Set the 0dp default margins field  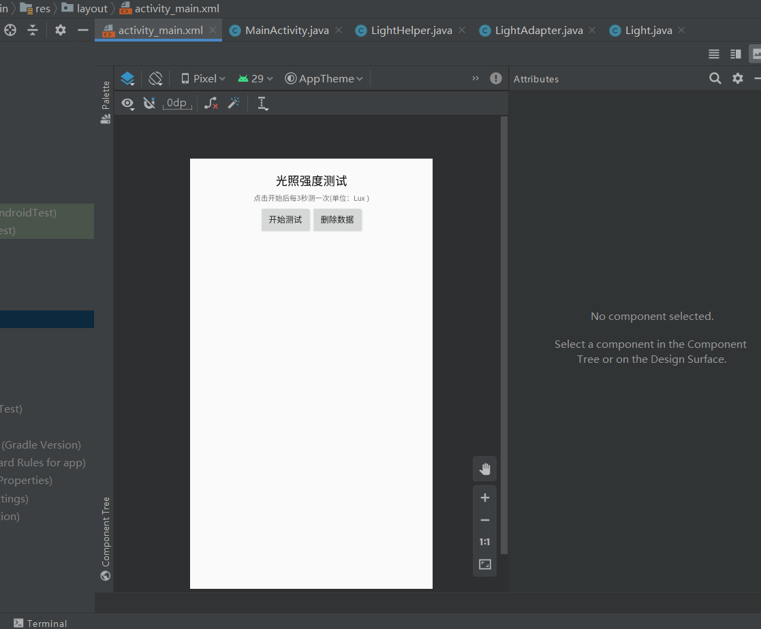(x=177, y=103)
